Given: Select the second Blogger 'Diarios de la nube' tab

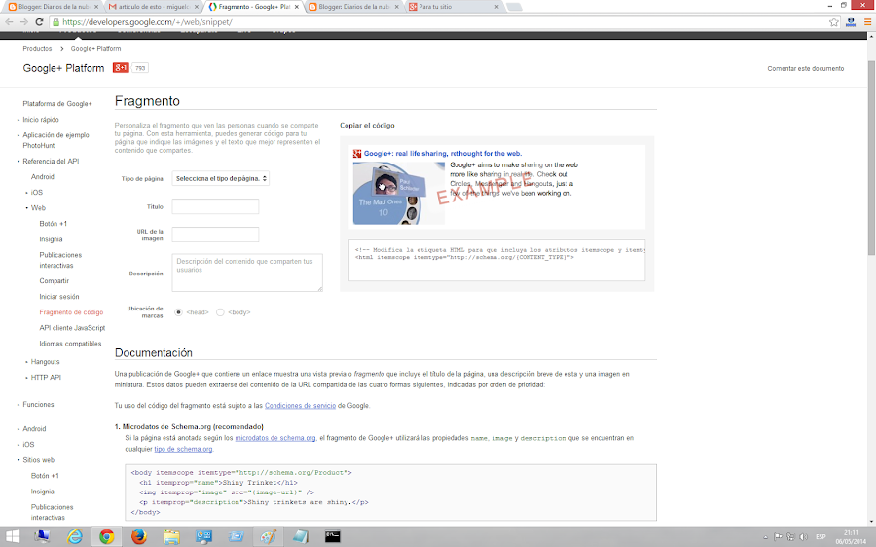Looking at the screenshot, I should tap(353, 7).
